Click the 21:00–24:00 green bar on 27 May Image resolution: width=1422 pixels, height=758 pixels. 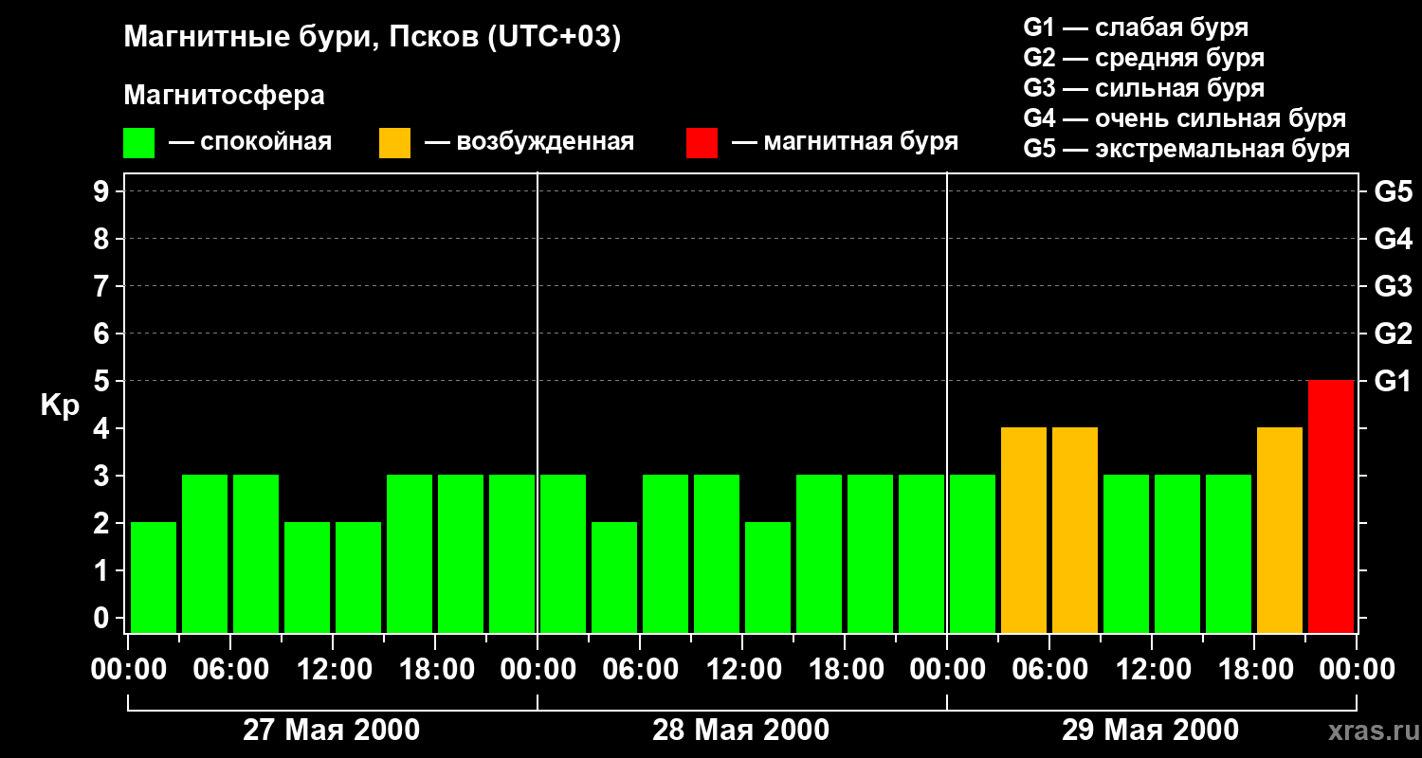pyautogui.click(x=512, y=553)
